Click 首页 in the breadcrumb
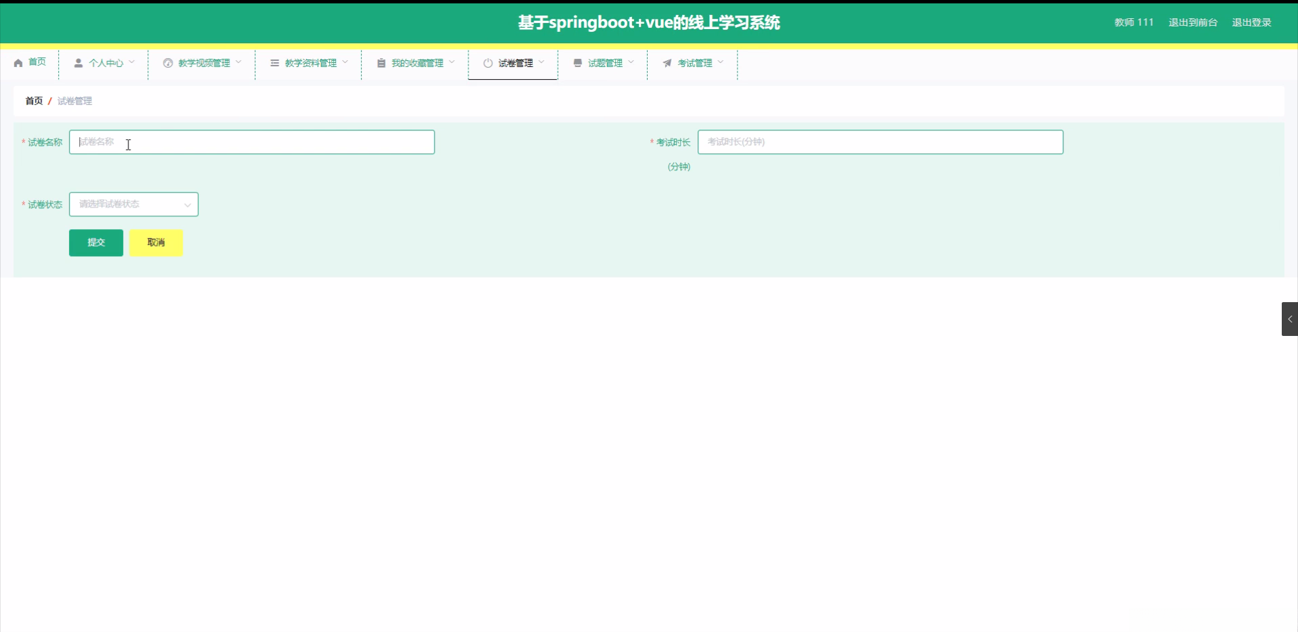The height and width of the screenshot is (632, 1298). point(34,101)
